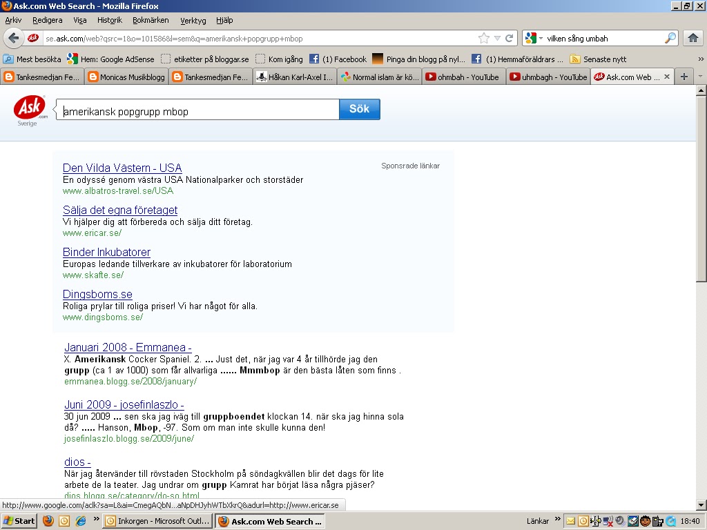Open Sälja det egna företaget link
This screenshot has height=530, width=707.
[120, 210]
